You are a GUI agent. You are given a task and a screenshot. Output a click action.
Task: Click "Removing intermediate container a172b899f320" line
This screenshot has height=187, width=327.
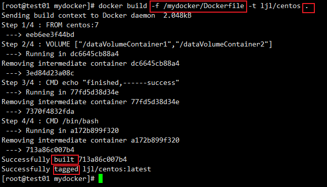click(x=90, y=141)
